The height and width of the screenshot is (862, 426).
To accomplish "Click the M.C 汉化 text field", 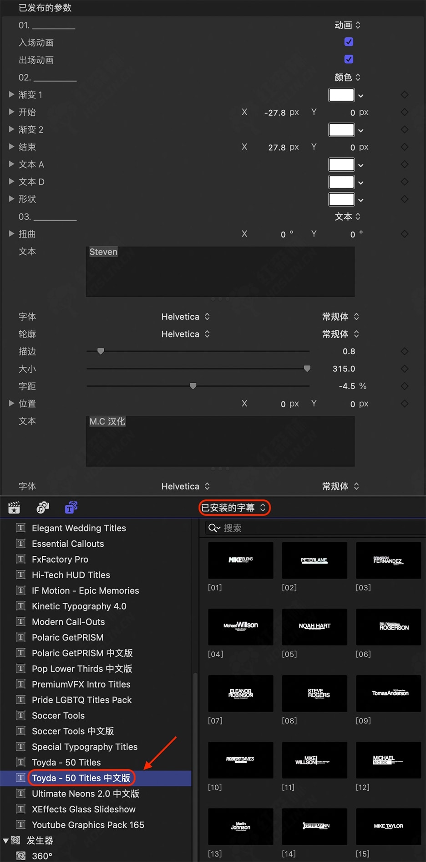I will point(220,441).
